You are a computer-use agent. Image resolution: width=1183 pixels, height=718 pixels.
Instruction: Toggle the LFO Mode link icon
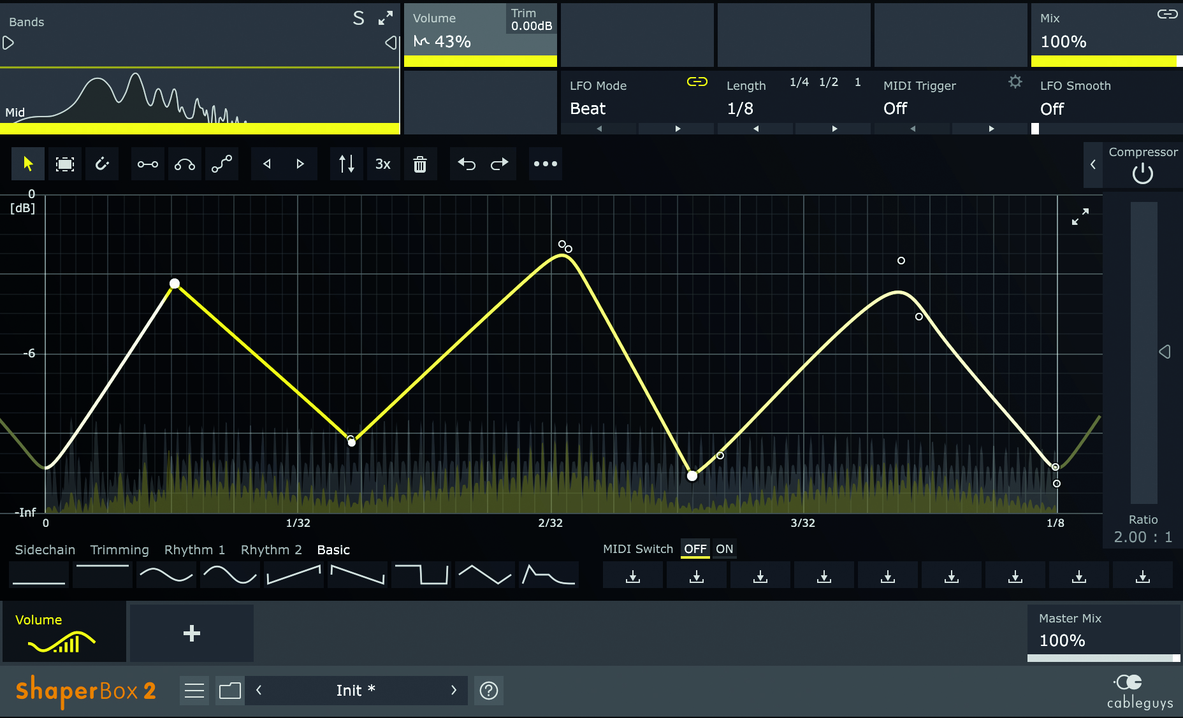pos(697,82)
